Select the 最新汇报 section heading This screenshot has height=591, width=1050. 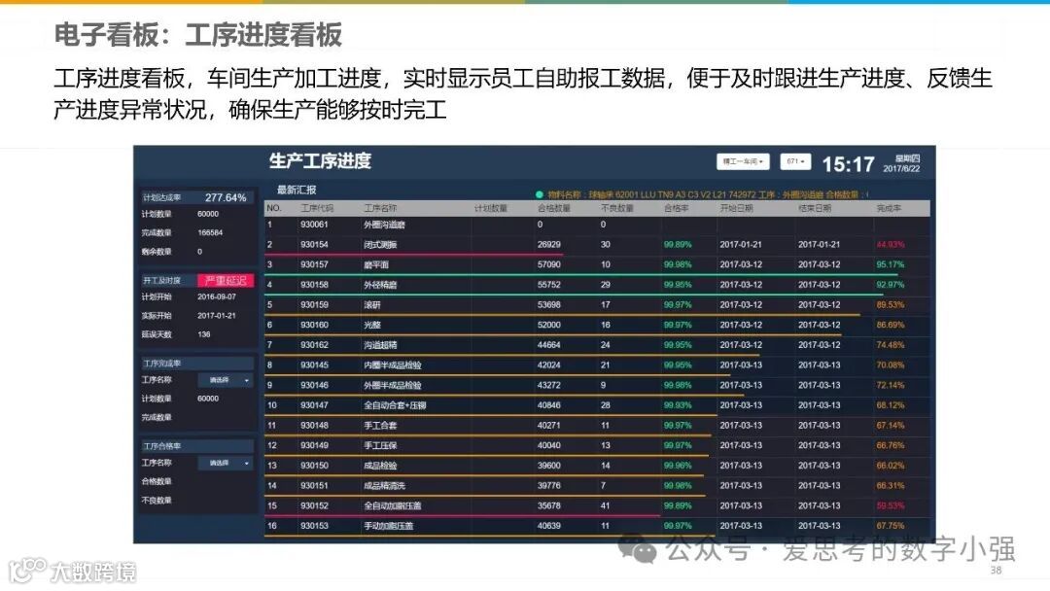[297, 191]
